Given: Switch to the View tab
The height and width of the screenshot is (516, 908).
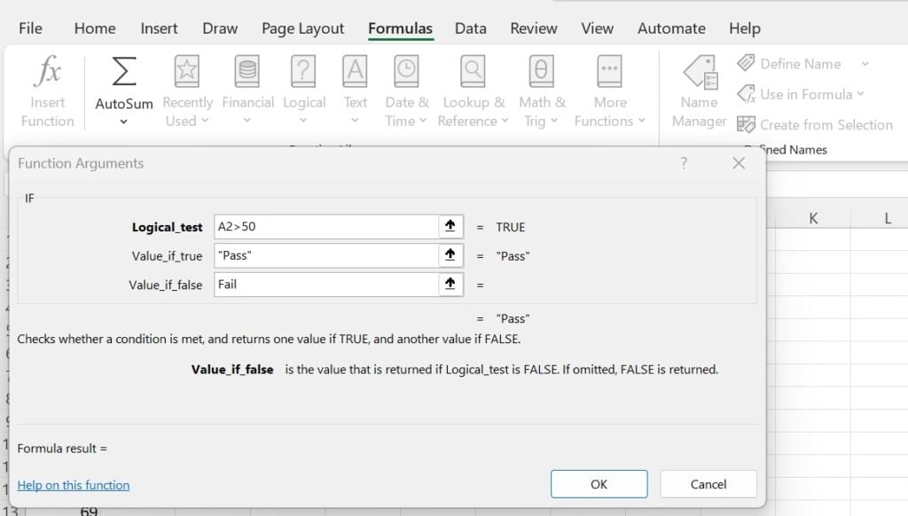Looking at the screenshot, I should click(x=597, y=28).
